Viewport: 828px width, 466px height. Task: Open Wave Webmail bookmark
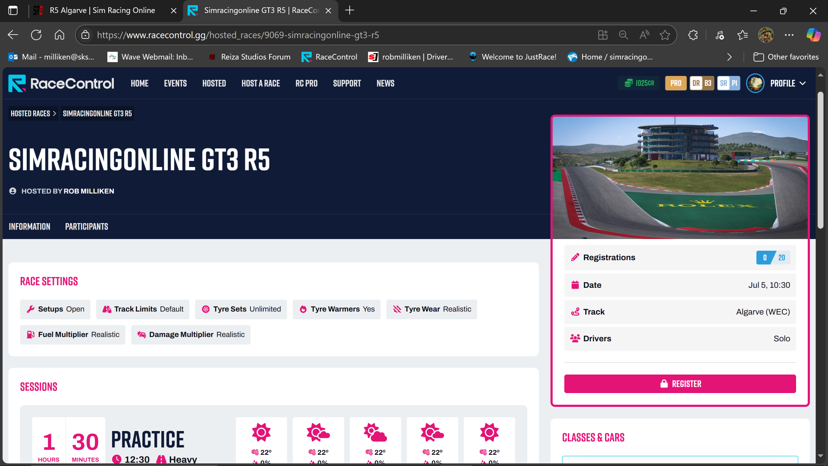tap(150, 57)
